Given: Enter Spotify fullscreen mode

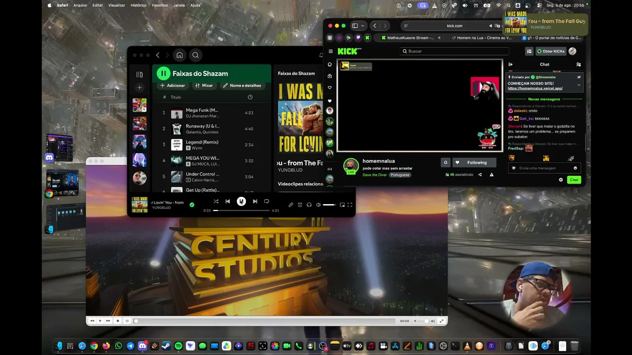Looking at the screenshot, I should [350, 205].
